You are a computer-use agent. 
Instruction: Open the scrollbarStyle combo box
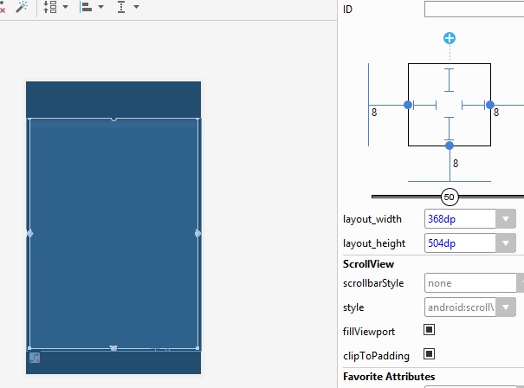(x=473, y=282)
